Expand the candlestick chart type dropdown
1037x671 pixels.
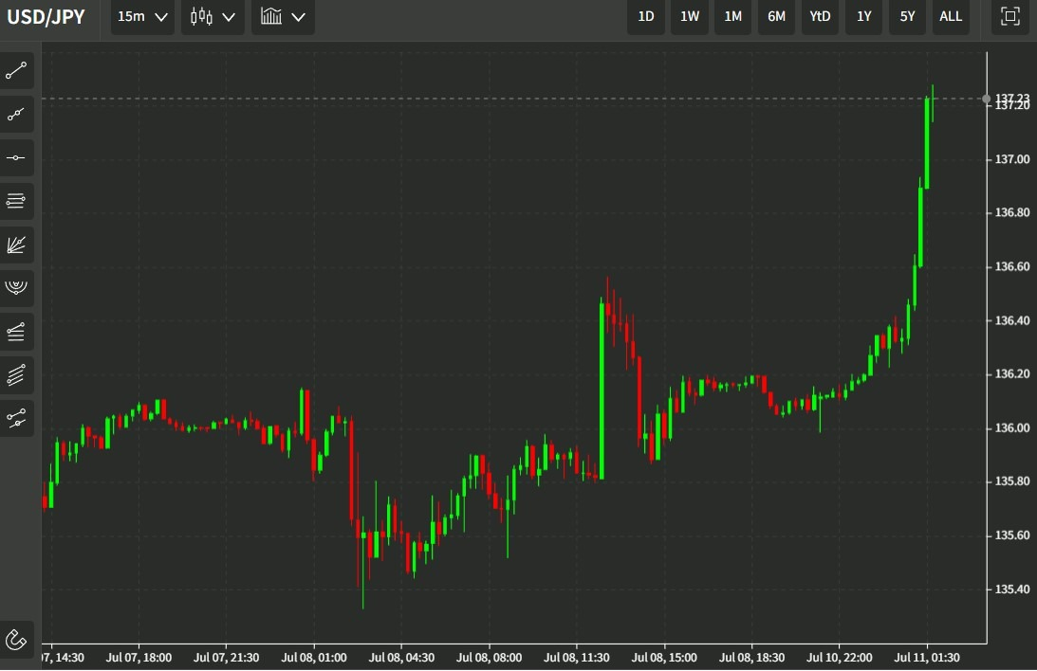coord(213,16)
